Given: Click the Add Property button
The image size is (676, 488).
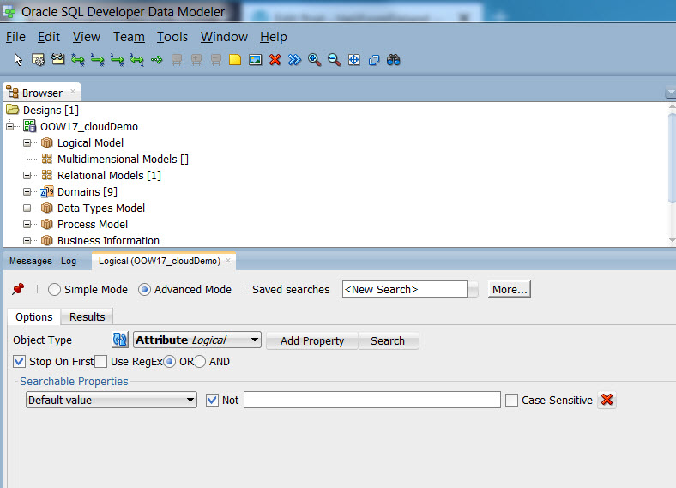Looking at the screenshot, I should click(x=311, y=340).
